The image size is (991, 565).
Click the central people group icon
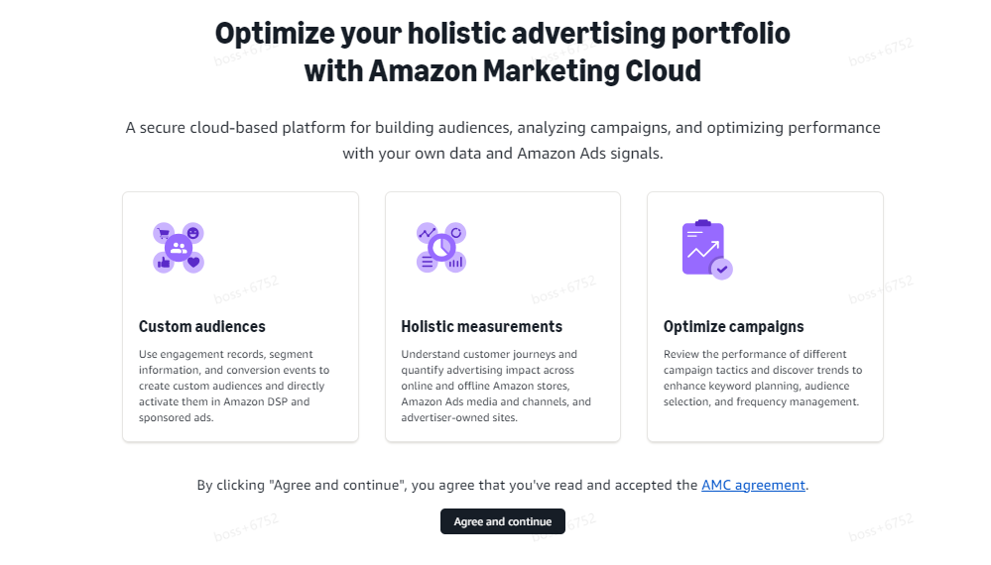(179, 248)
